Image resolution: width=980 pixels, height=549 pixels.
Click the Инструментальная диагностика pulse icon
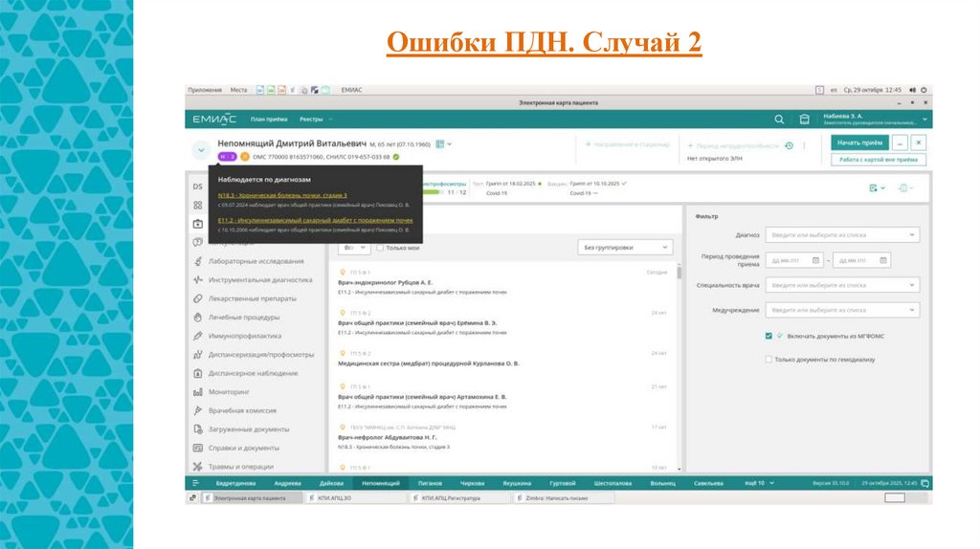tap(197, 280)
